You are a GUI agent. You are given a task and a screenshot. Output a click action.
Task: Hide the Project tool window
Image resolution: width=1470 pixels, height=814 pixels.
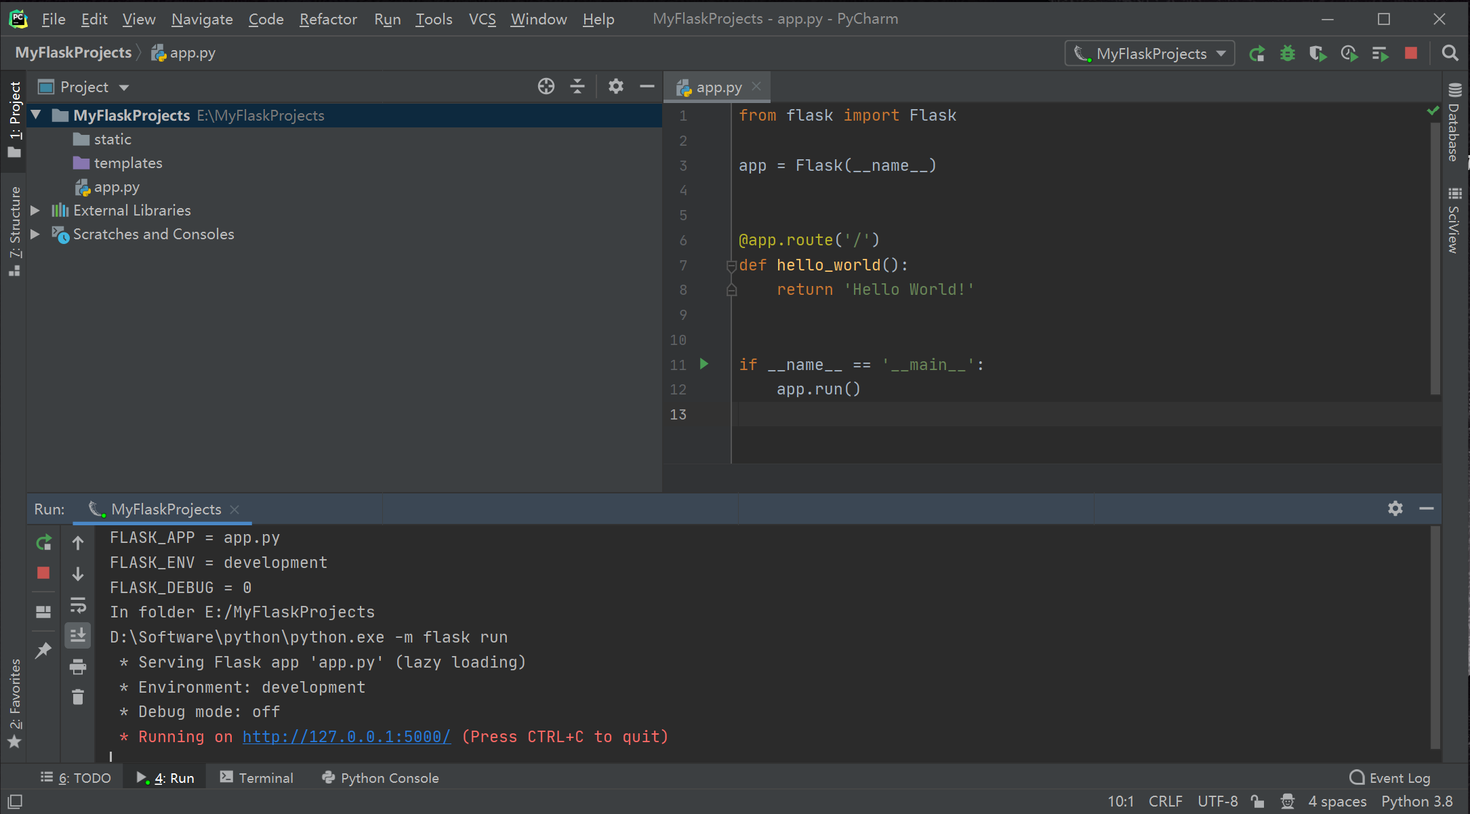647,87
